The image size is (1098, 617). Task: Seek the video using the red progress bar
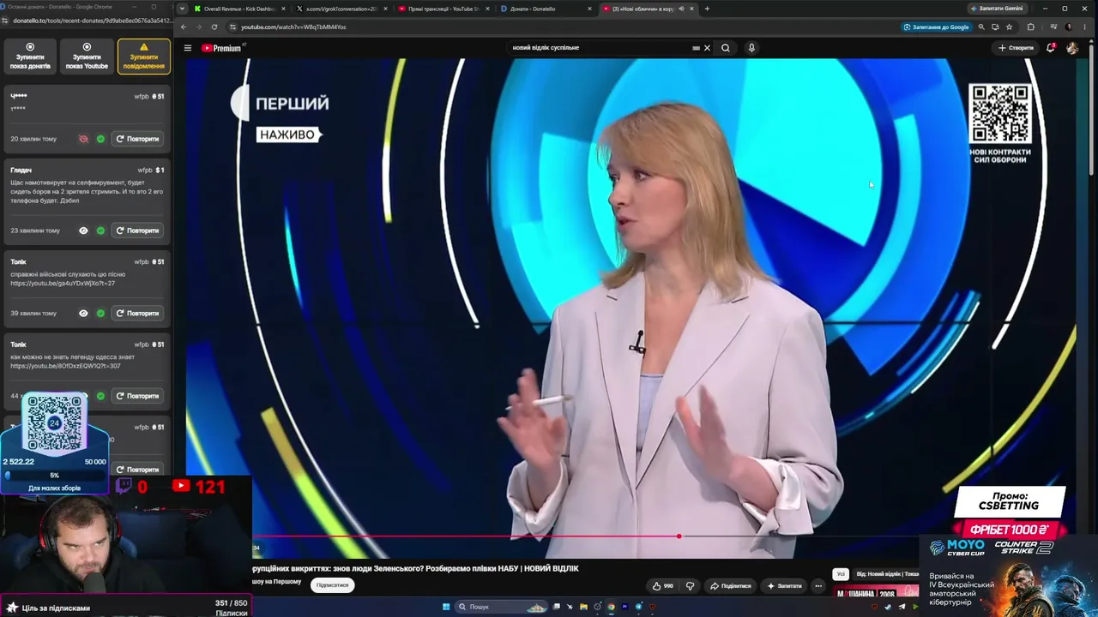click(583, 536)
